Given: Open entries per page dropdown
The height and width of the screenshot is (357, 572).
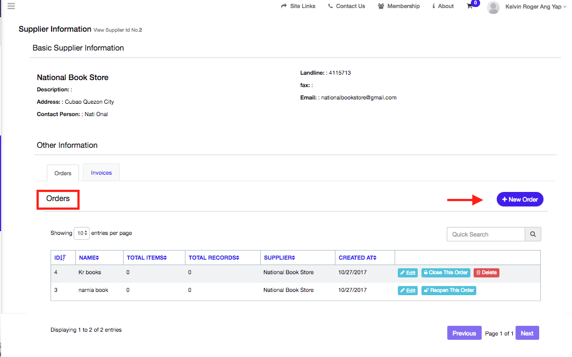Looking at the screenshot, I should (x=82, y=233).
